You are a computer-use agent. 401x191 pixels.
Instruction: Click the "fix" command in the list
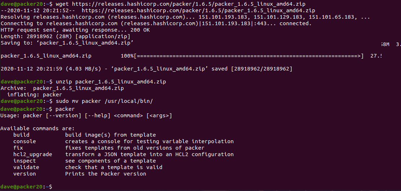tap(18, 148)
